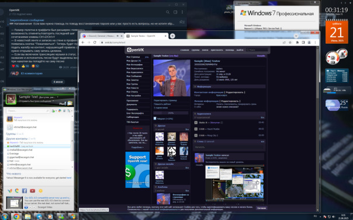The height and width of the screenshot is (220, 353).
Task: Collapse Другие контакты group in Messenger
Action: [16, 139]
